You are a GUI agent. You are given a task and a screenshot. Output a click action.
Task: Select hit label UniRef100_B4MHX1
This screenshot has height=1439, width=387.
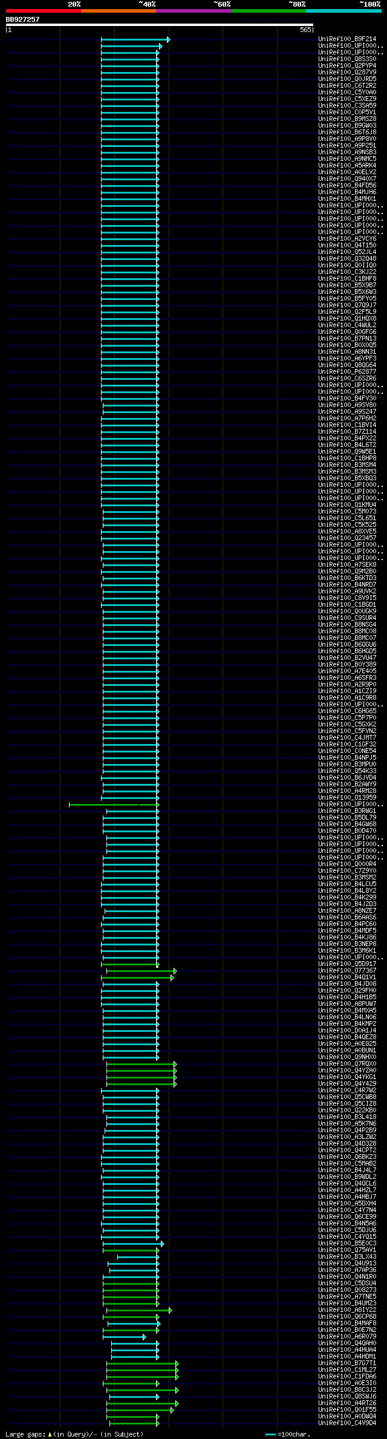pos(347,199)
